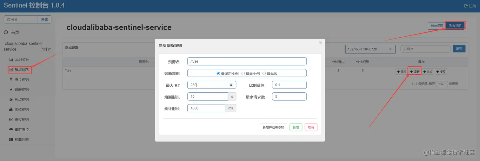Screen dimensions: 480x161
Task: Switch to 树状视图 view
Action: 437,26
